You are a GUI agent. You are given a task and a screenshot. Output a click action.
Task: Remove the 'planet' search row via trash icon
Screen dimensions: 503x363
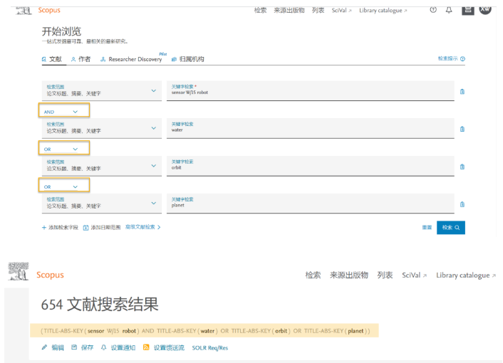click(x=462, y=204)
